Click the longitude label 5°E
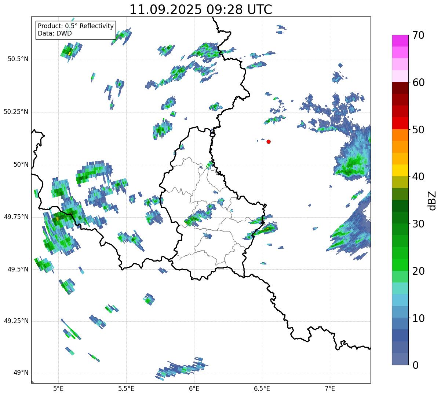The height and width of the screenshot is (396, 441). pos(58,388)
